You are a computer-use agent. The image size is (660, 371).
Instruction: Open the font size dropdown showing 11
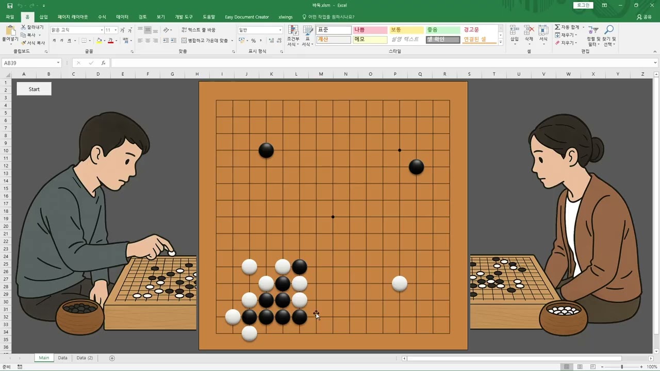(x=115, y=30)
